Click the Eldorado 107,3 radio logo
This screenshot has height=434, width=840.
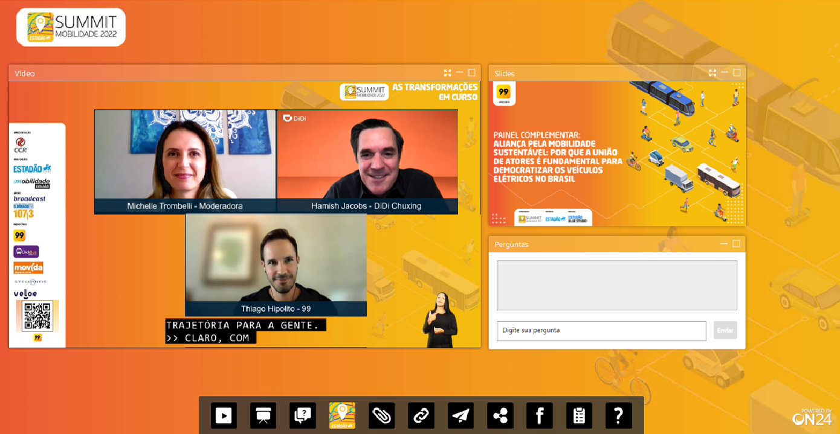pyautogui.click(x=24, y=211)
